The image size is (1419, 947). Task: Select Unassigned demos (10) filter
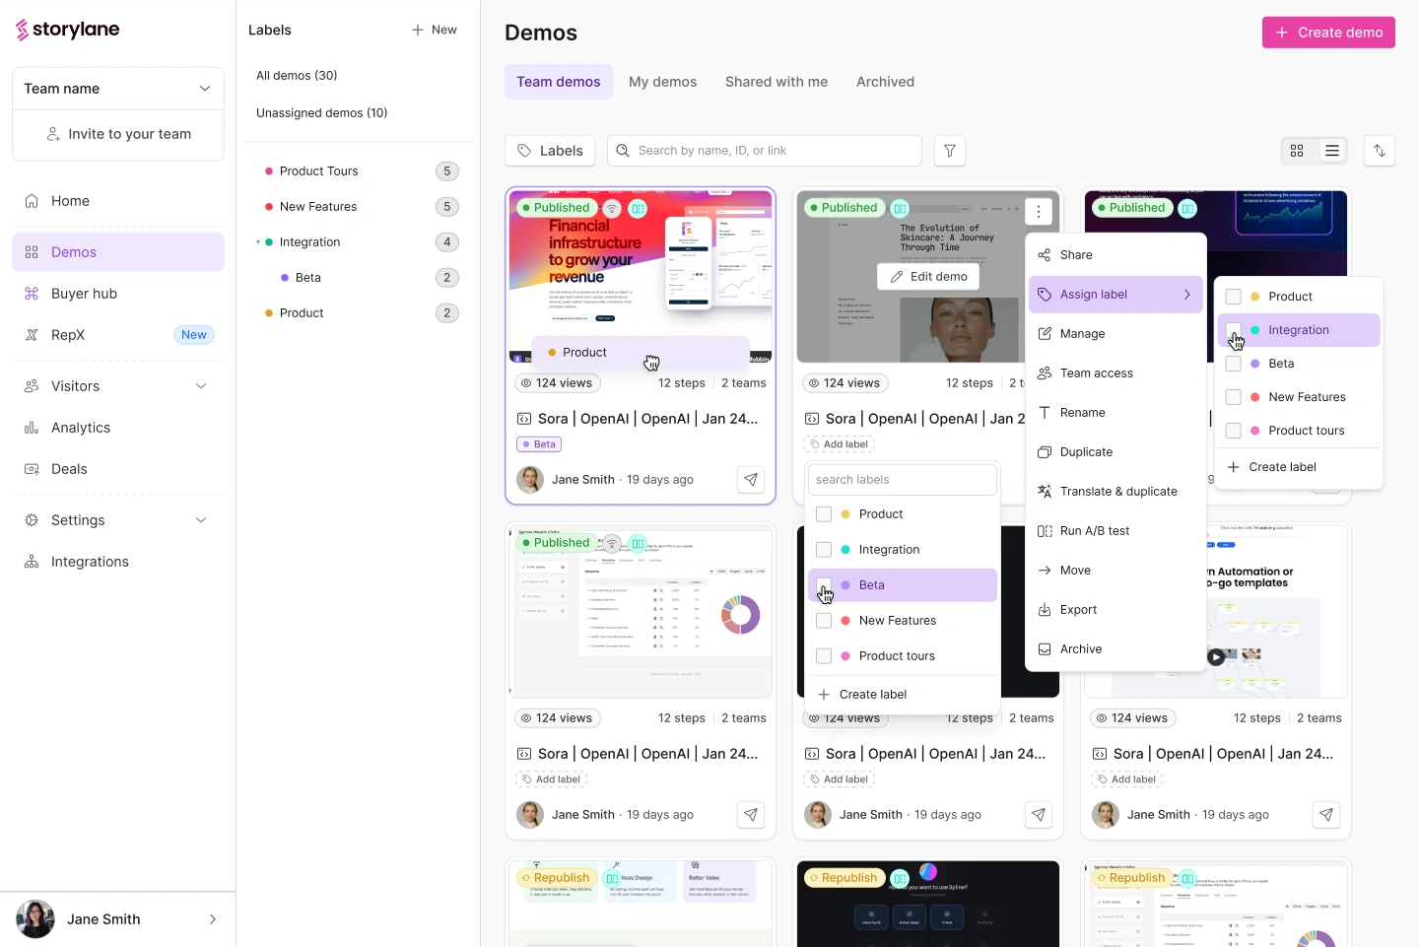click(x=322, y=113)
